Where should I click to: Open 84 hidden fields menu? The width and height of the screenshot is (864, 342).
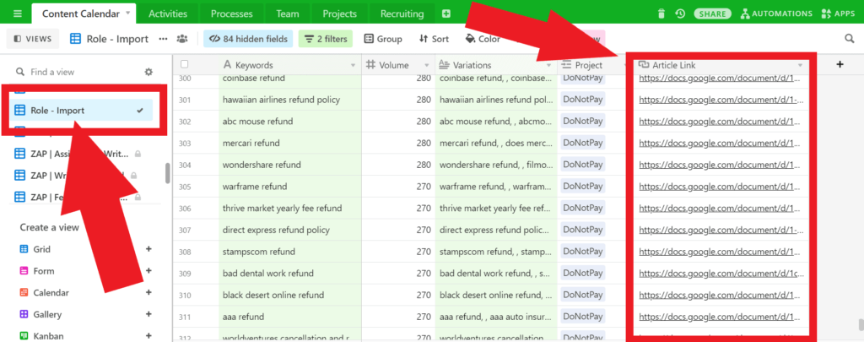click(249, 39)
